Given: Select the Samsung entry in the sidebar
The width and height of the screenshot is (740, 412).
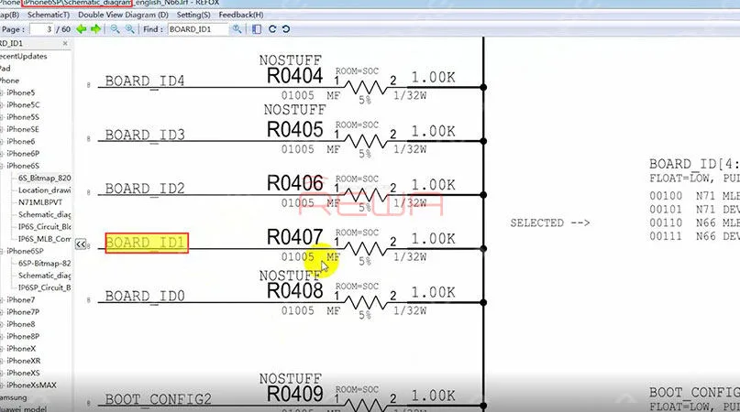Looking at the screenshot, I should point(13,397).
